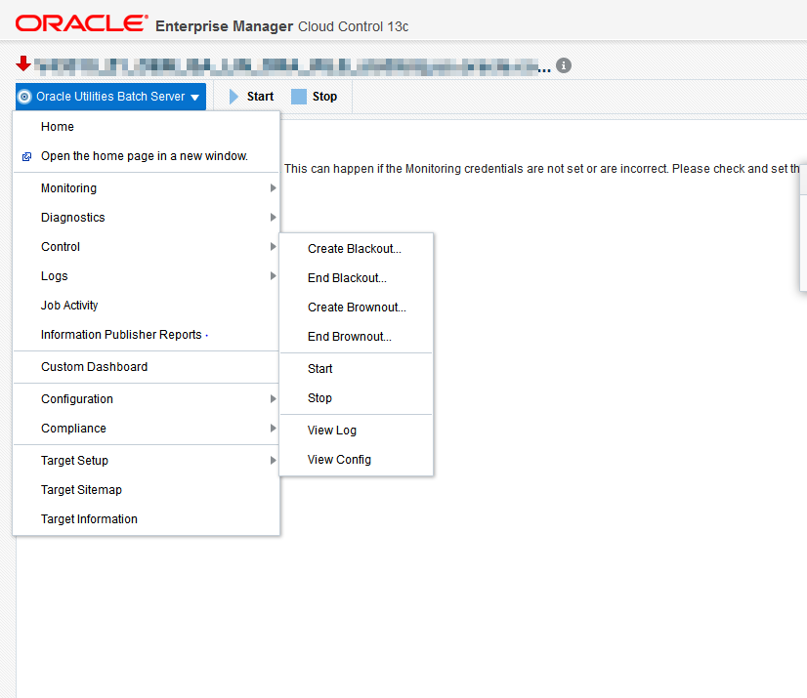Image resolution: width=807 pixels, height=698 pixels.
Task: Click the Start toolbar button
Action: click(252, 97)
